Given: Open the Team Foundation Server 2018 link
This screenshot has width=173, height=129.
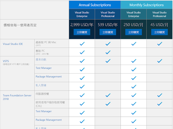Looking at the screenshot, I should [x=17, y=97].
